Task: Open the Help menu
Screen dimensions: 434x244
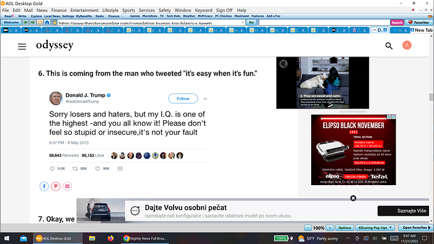Action: (x=242, y=11)
